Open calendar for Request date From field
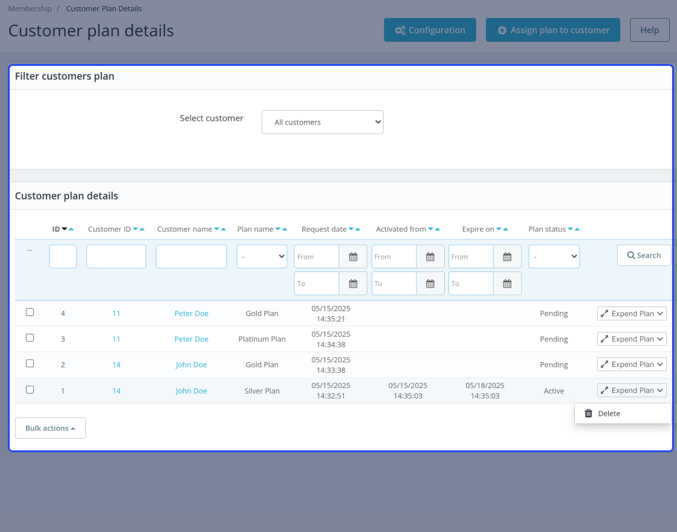 [x=353, y=256]
